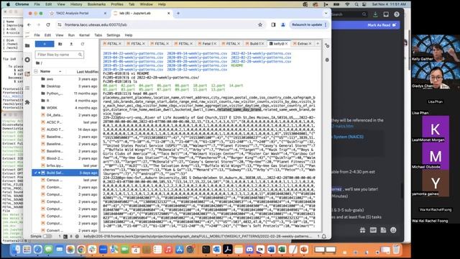460x259 pixels.
Task: Click the gift icon in Discord message bar
Action: click(362, 230)
